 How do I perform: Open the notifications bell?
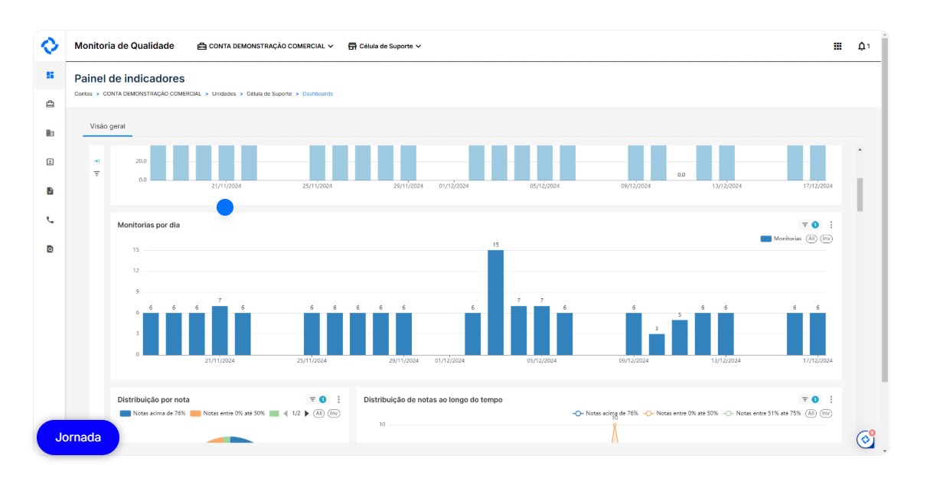[x=863, y=47]
